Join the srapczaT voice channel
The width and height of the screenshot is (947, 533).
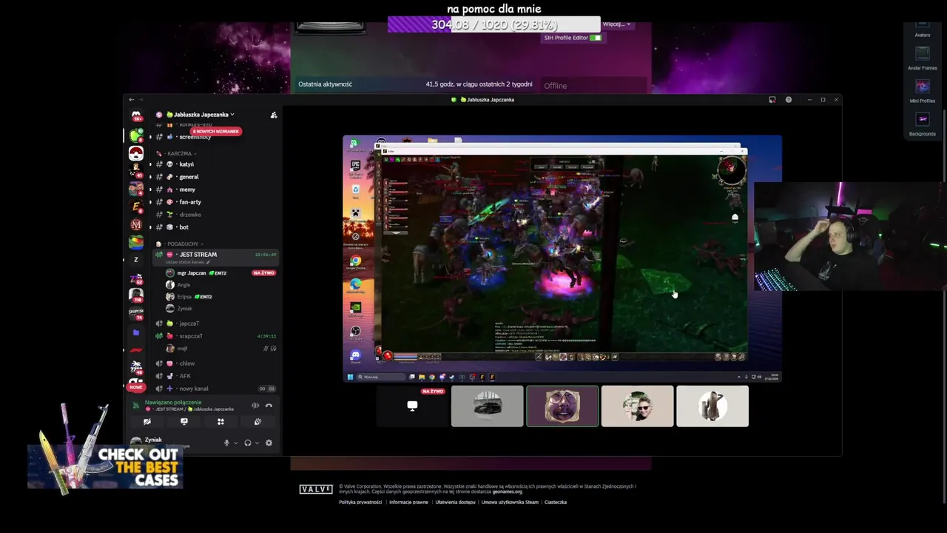(216, 336)
